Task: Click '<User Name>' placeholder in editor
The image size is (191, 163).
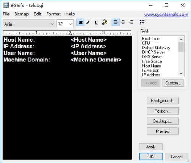Action: [x=89, y=53]
